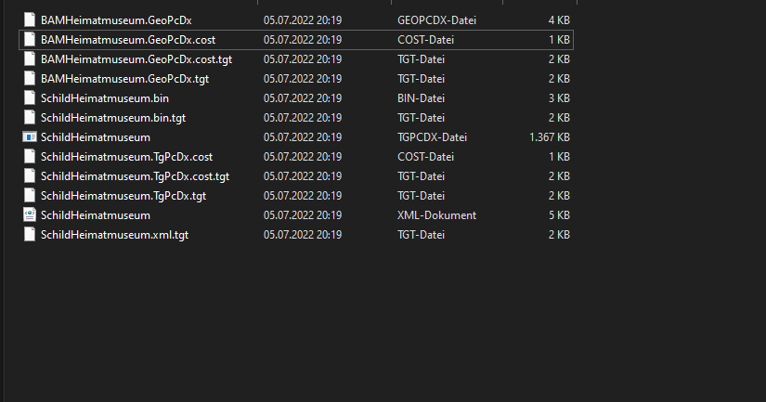Image resolution: width=766 pixels, height=402 pixels.
Task: Click the 5 KB size value
Action: 559,215
